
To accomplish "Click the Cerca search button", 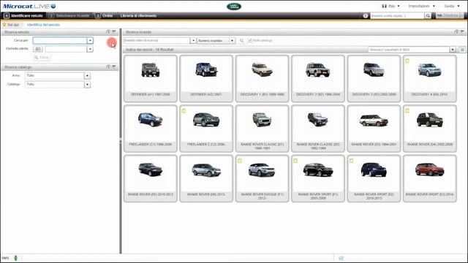I will 42,57.
